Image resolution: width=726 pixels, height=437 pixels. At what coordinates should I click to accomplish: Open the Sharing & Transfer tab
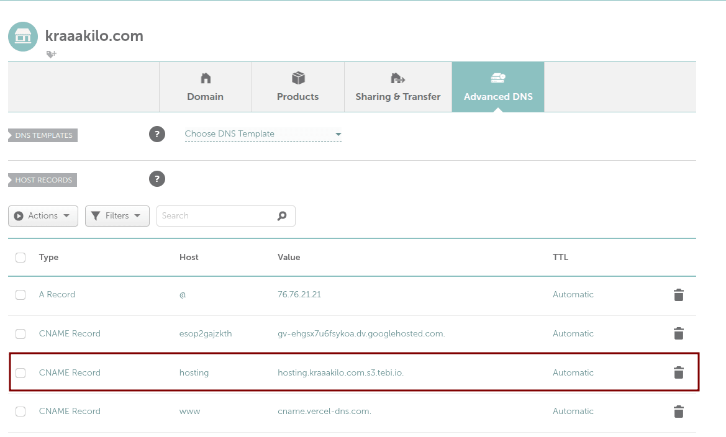[398, 87]
